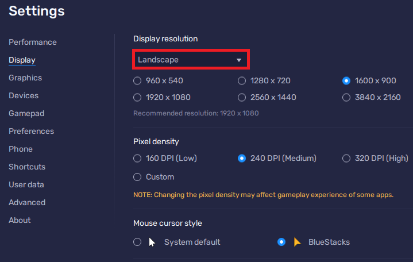413x262 pixels.
Task: Select the BlueStacks orange cursor icon
Action: (x=298, y=242)
